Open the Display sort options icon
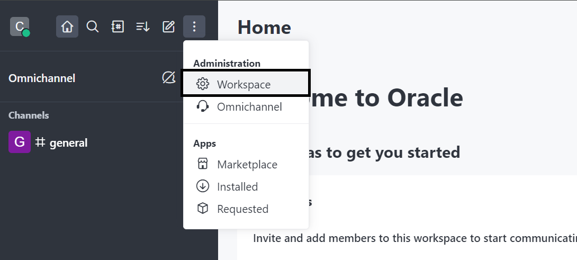This screenshot has height=260, width=577. pos(143,26)
